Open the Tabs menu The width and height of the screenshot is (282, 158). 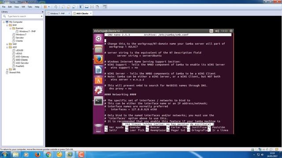[30, 7]
